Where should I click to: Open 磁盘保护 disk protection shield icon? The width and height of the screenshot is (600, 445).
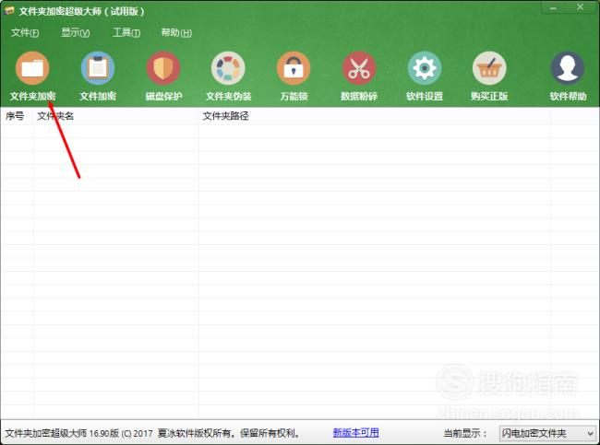coord(163,68)
